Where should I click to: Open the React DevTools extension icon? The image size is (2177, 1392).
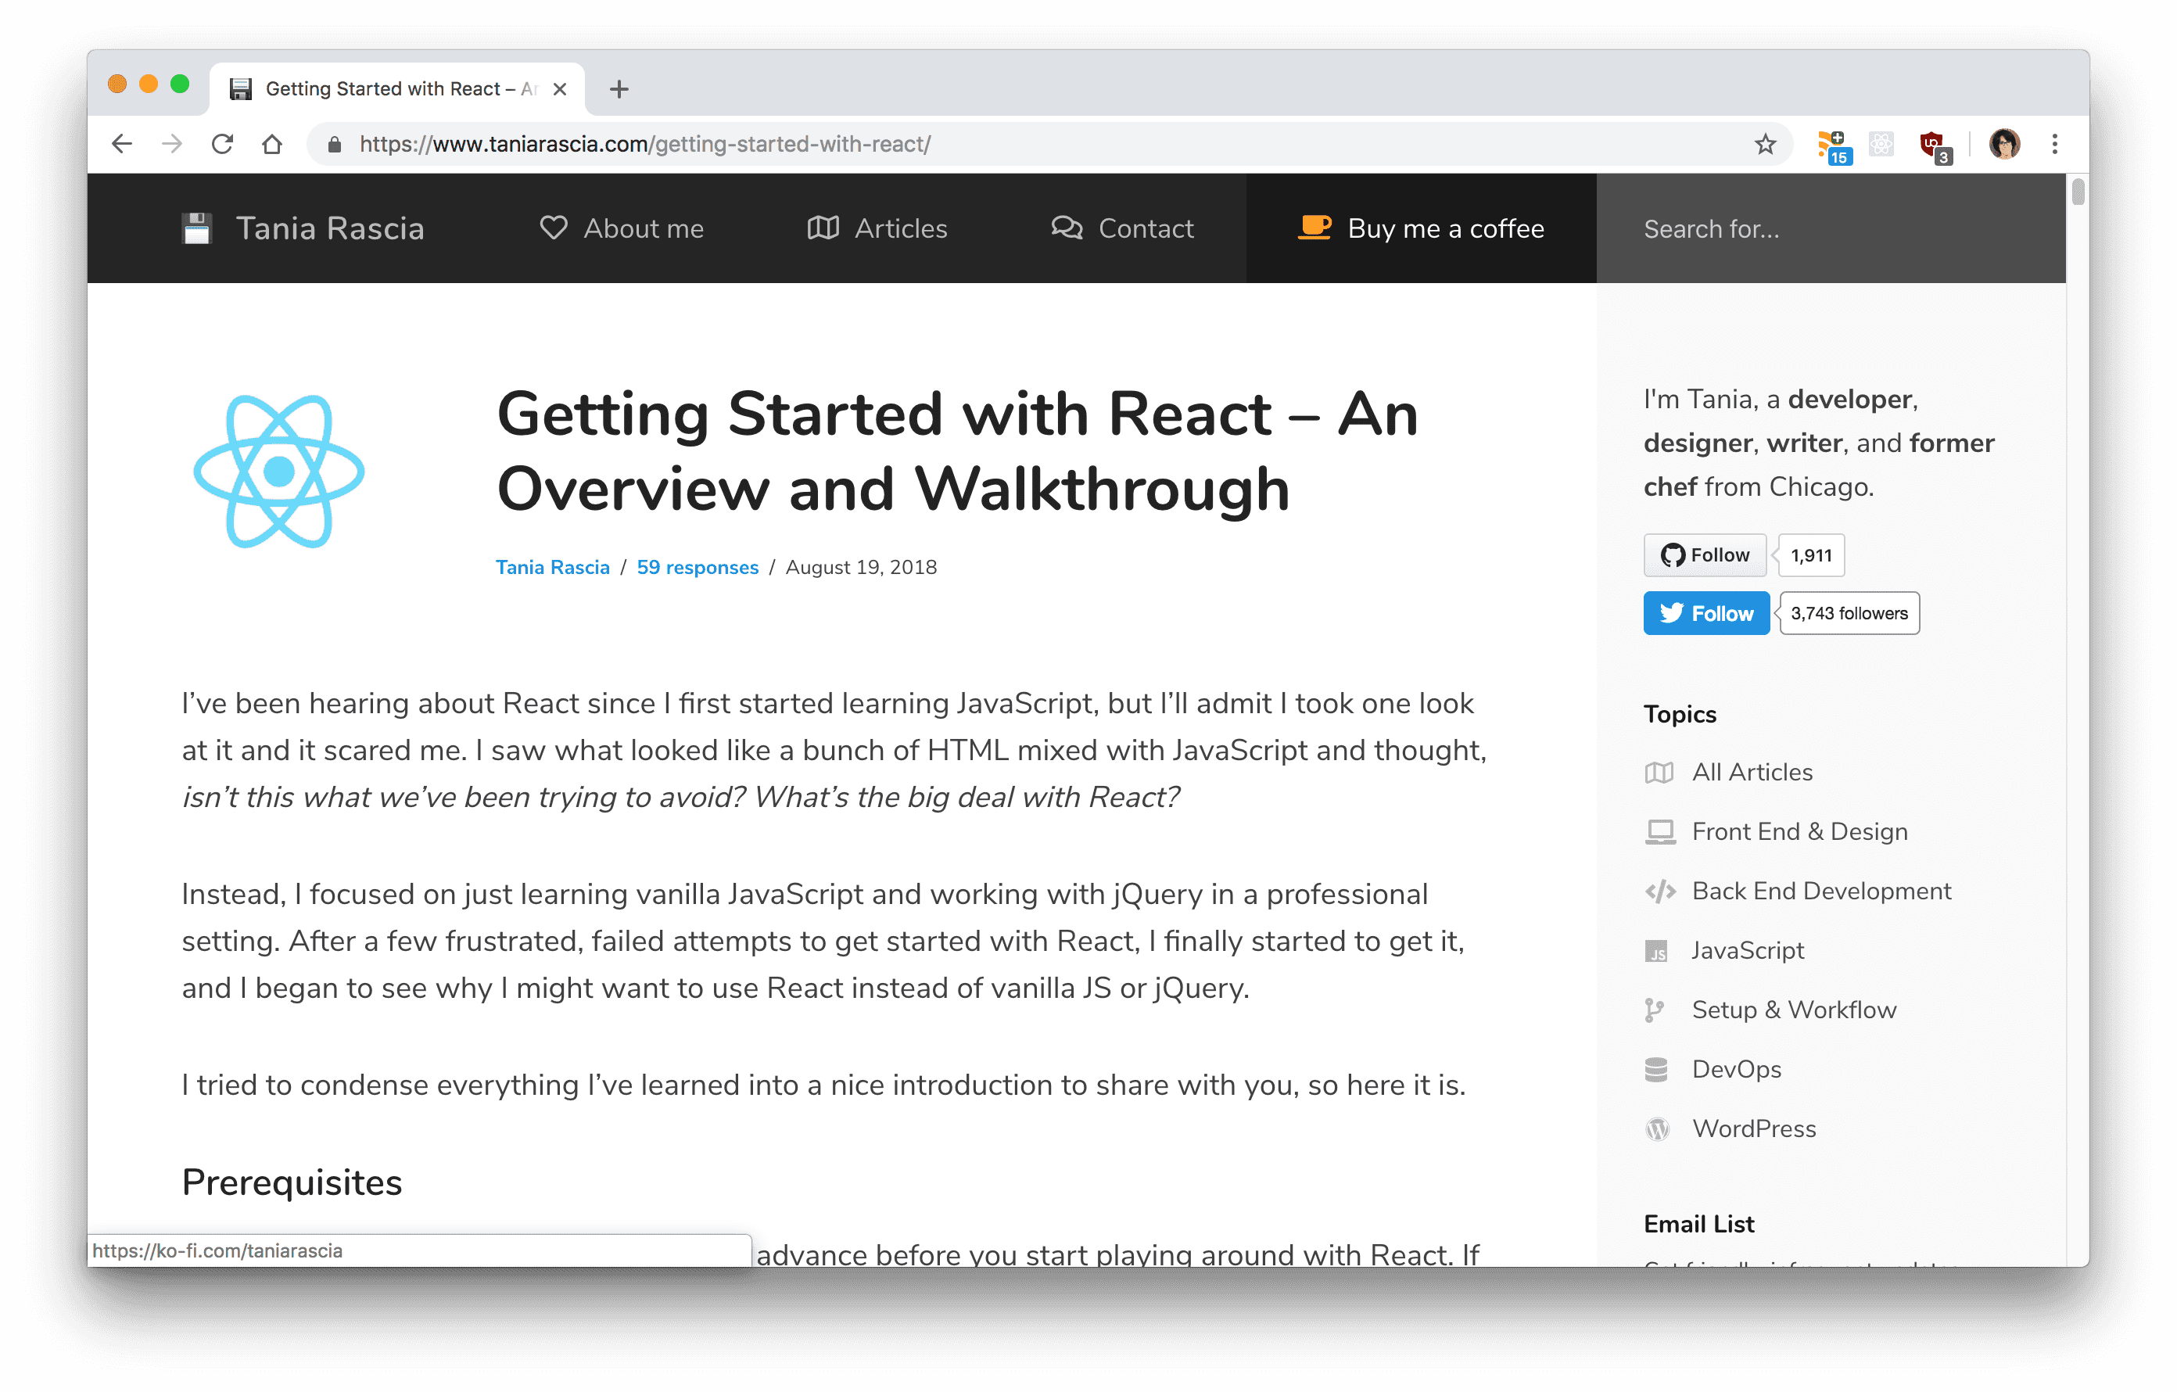1881,144
